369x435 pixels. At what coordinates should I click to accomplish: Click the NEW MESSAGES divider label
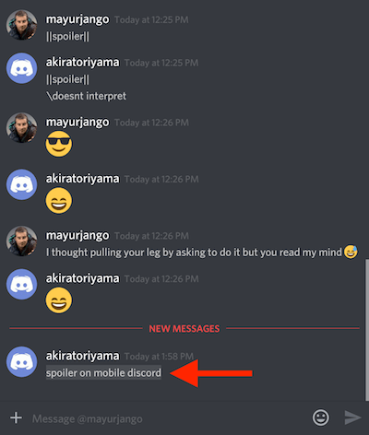click(x=184, y=329)
